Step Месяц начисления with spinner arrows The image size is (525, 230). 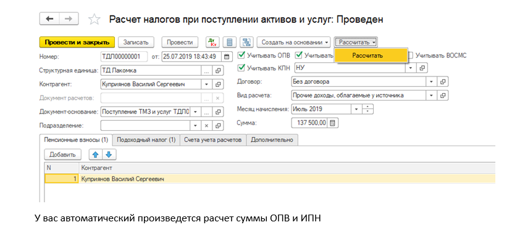(368, 109)
